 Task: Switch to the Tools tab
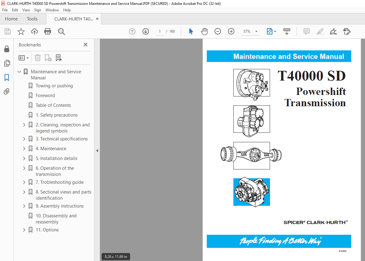pyautogui.click(x=32, y=19)
